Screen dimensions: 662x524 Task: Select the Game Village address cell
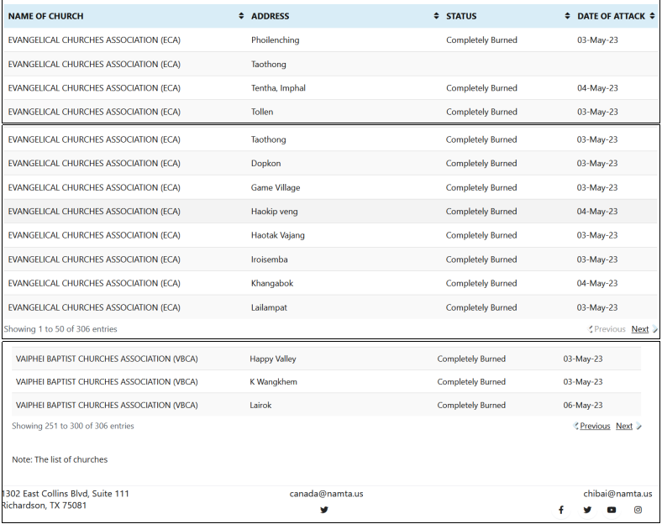click(276, 187)
